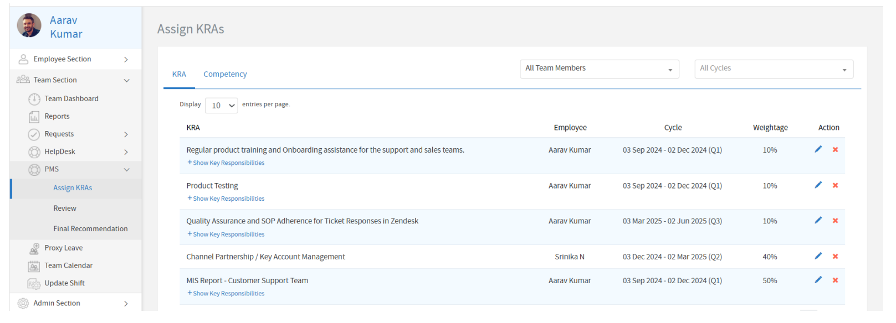Open the Final Recommendation page
This screenshot has width=896, height=323.
point(90,229)
